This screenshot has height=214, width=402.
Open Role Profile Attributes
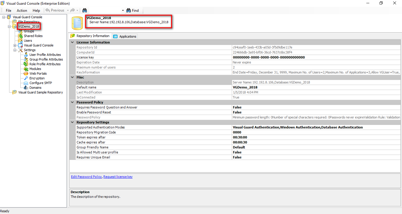pos(26,64)
